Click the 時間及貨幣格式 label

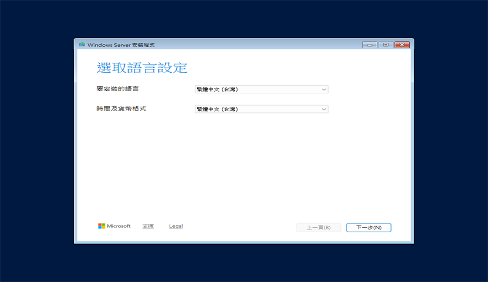(121, 108)
